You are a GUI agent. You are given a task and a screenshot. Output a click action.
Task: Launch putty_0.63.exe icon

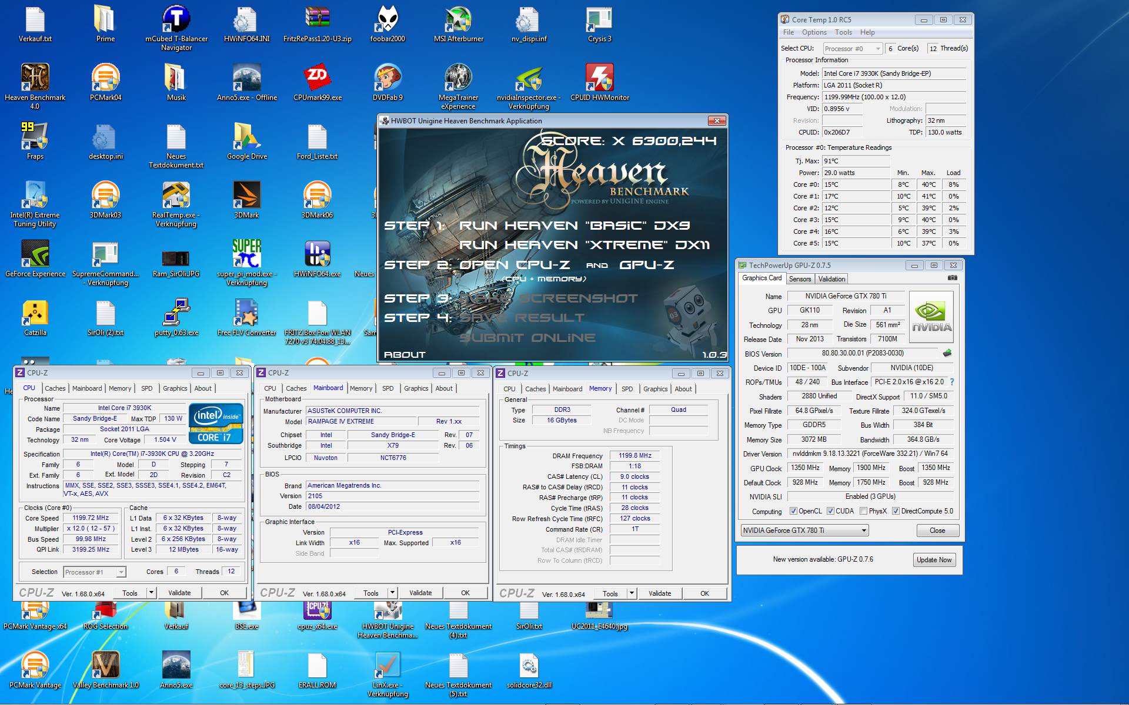[x=176, y=317]
